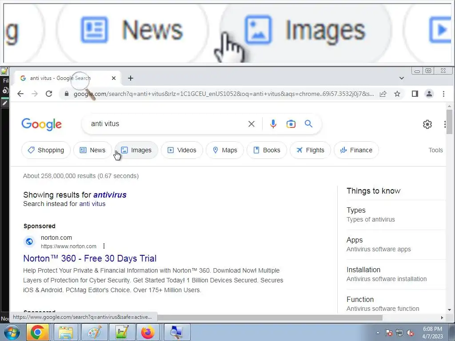Select the Shopping filter chip

pos(46,150)
